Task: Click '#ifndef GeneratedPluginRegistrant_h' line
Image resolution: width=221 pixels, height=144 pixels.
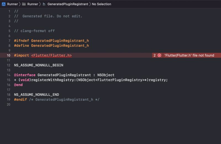Action: (x=51, y=41)
